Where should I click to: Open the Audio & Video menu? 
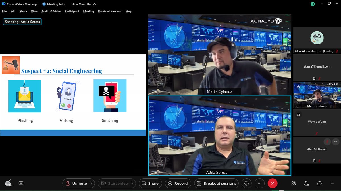[x=51, y=12]
